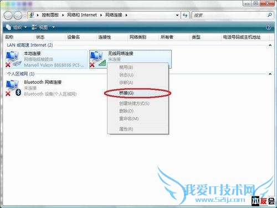Viewport: 277px width, 208px height.
Task: Sort by the 网络类别 column header
Action: click(143, 37)
